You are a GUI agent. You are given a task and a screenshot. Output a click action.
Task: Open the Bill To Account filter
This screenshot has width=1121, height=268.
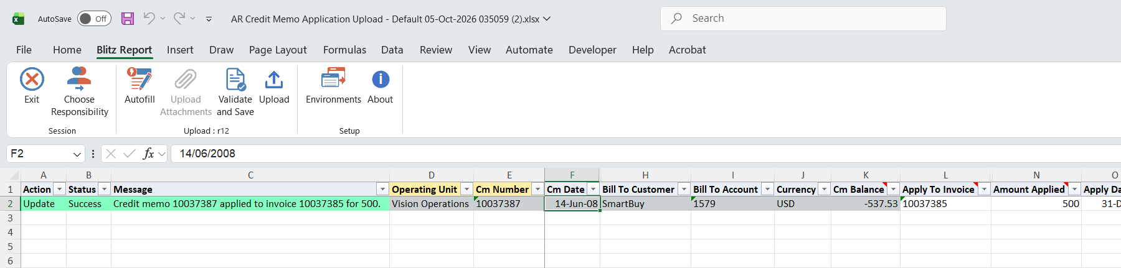click(768, 189)
